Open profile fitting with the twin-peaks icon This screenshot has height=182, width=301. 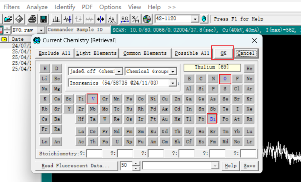pyautogui.click(x=112, y=19)
